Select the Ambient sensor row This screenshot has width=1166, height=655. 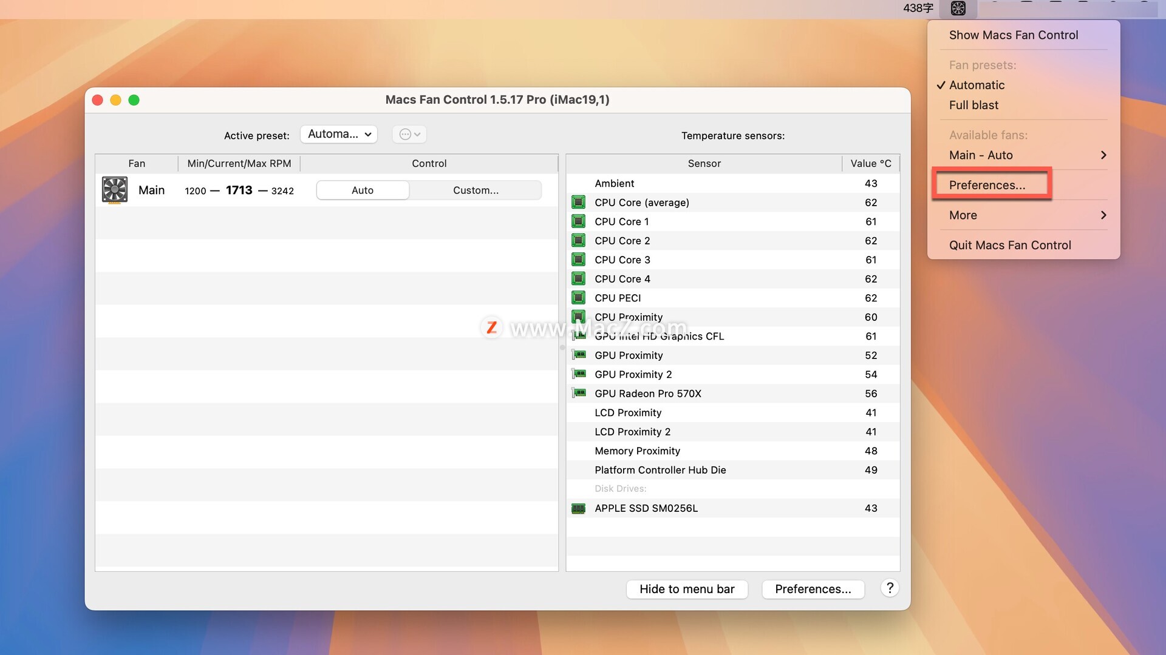click(x=732, y=183)
